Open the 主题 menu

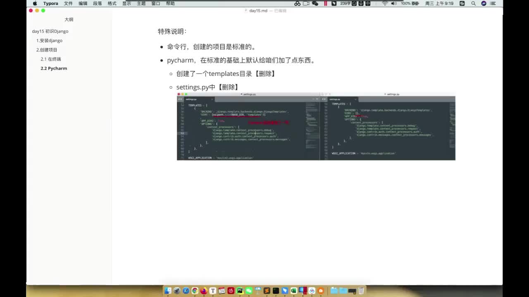pos(141,3)
